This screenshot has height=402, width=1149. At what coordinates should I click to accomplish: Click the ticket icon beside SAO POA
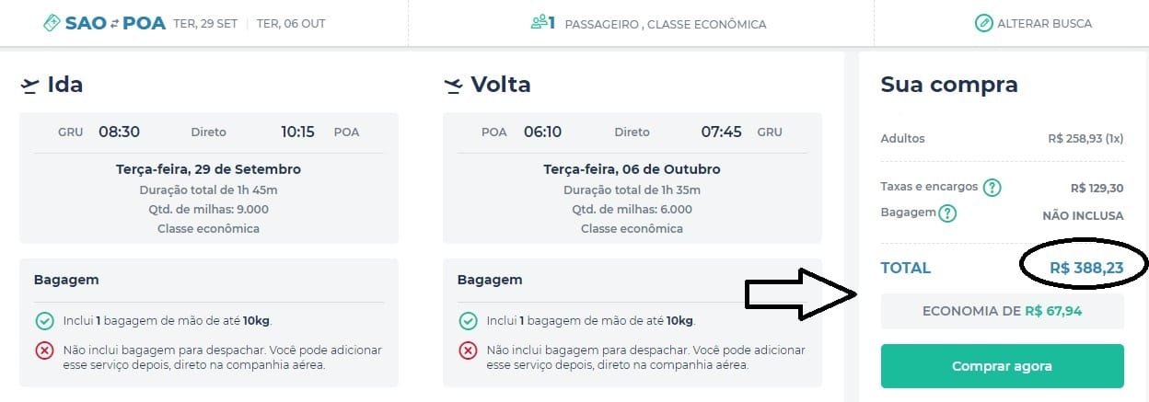pyautogui.click(x=52, y=23)
